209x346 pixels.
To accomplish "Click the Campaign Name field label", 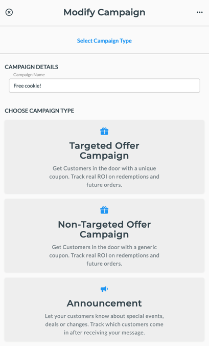I will [29, 75].
